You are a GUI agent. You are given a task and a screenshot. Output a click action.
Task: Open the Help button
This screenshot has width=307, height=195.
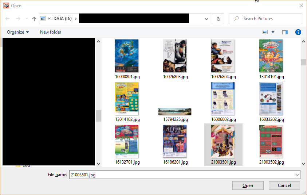[298, 32]
